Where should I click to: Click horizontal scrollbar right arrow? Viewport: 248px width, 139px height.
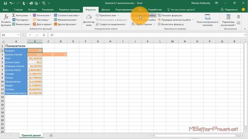click(242, 136)
